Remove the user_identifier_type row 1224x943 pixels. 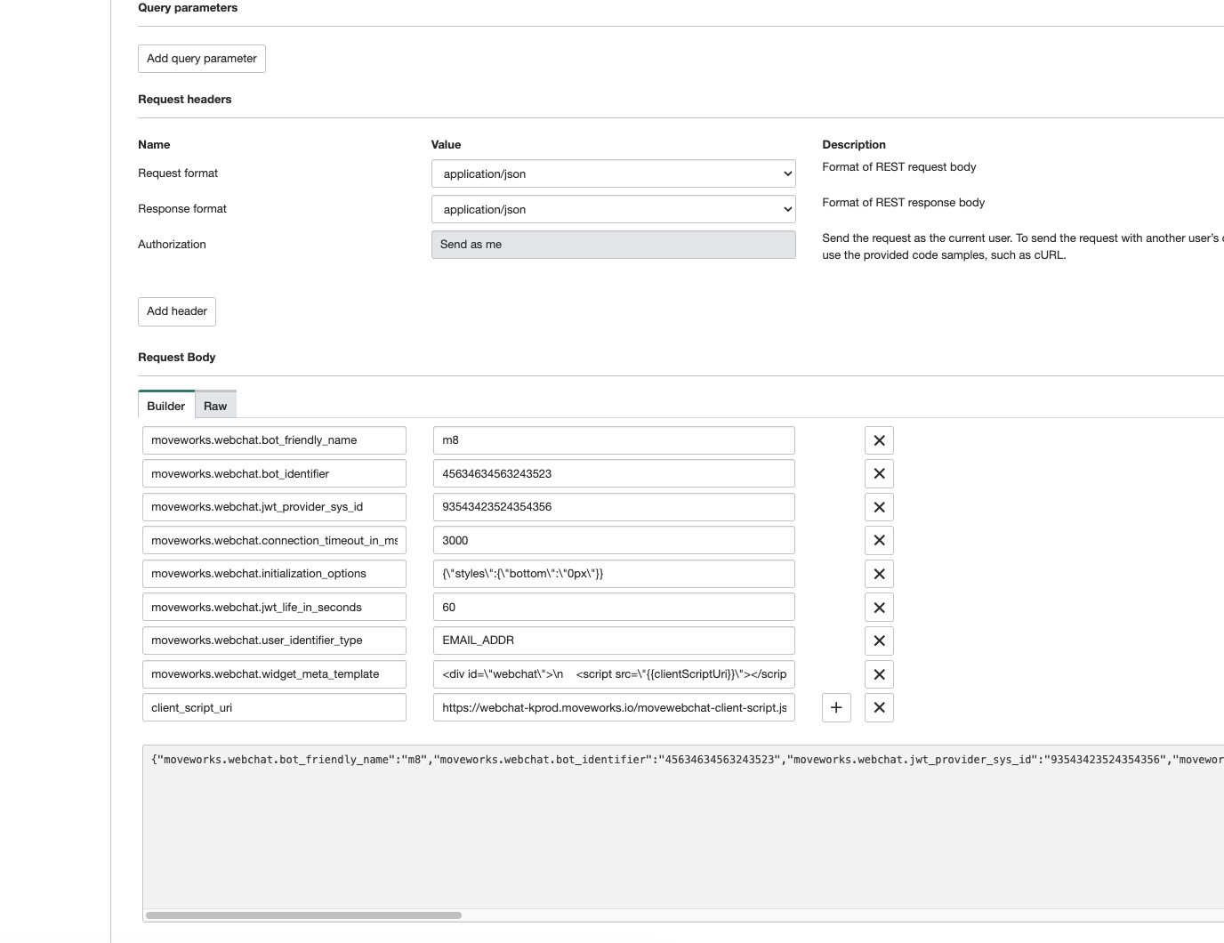point(879,641)
